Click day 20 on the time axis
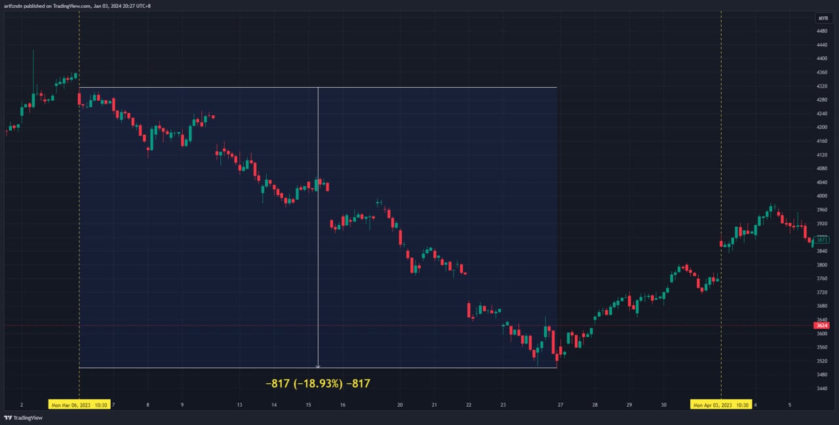Image resolution: width=839 pixels, height=425 pixels. pyautogui.click(x=400, y=405)
